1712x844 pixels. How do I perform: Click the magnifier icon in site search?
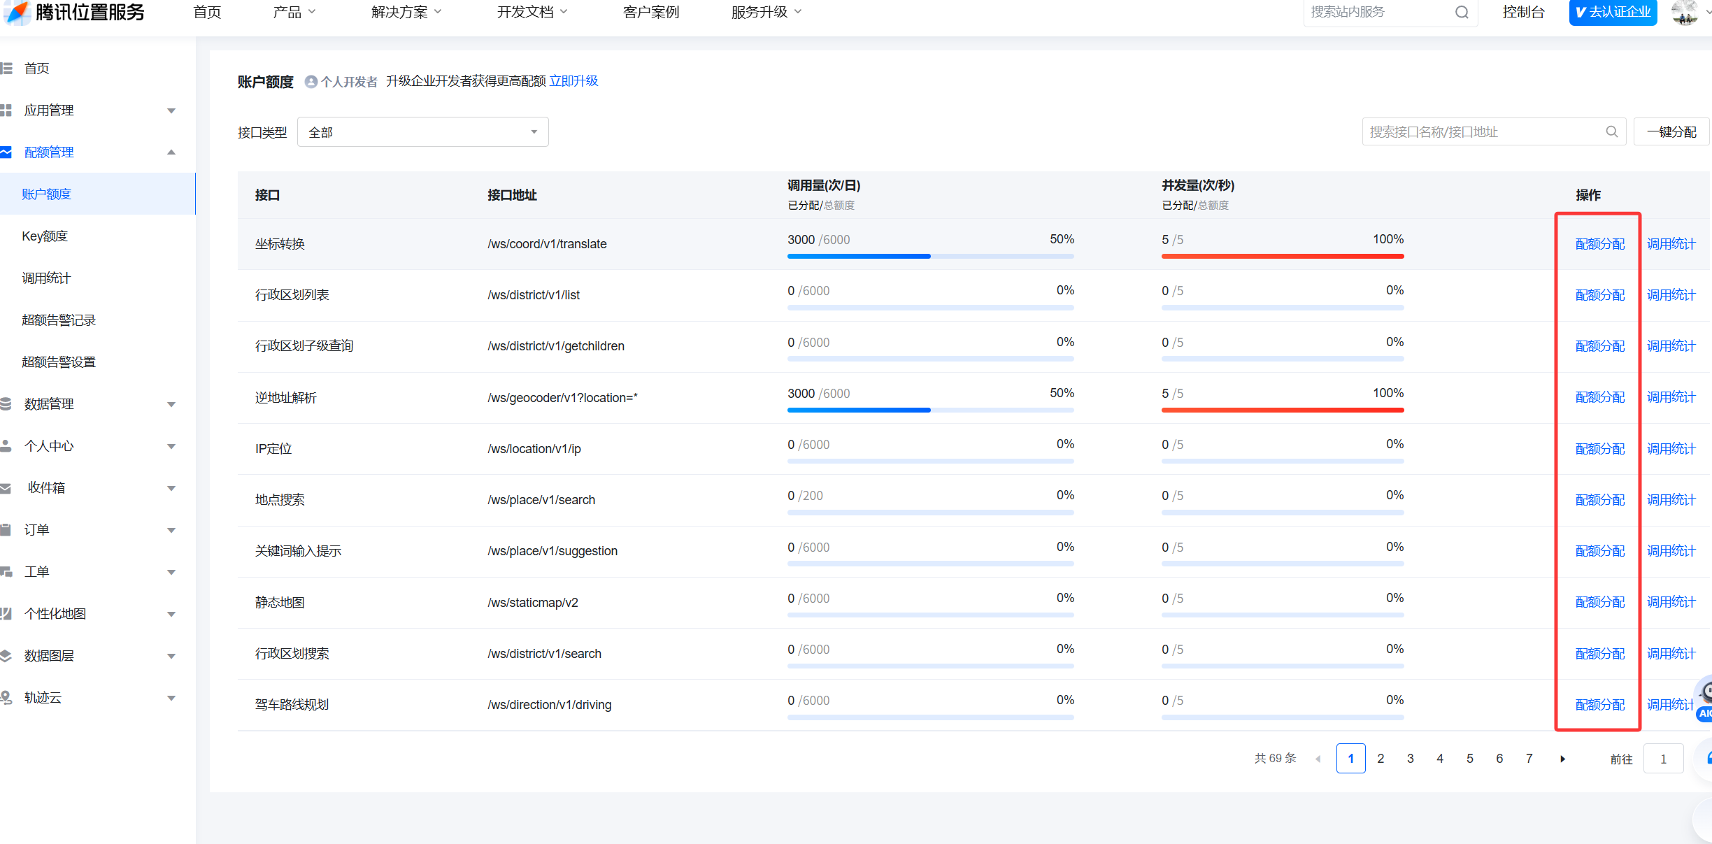pos(1462,12)
